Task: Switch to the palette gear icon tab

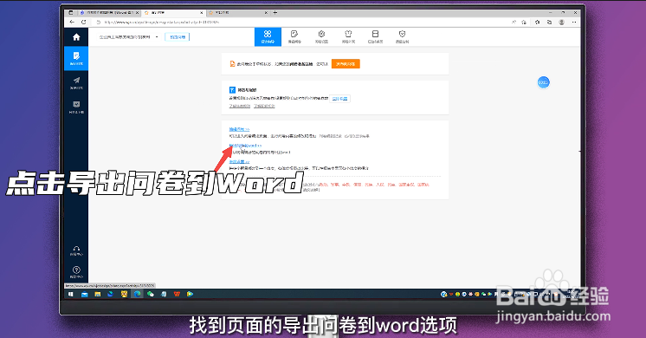Action: (321, 36)
